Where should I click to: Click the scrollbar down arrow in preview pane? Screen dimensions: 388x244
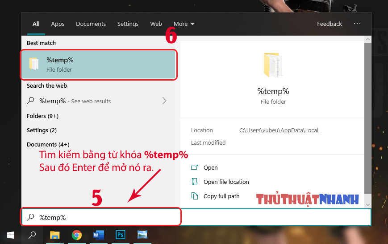tap(368, 204)
